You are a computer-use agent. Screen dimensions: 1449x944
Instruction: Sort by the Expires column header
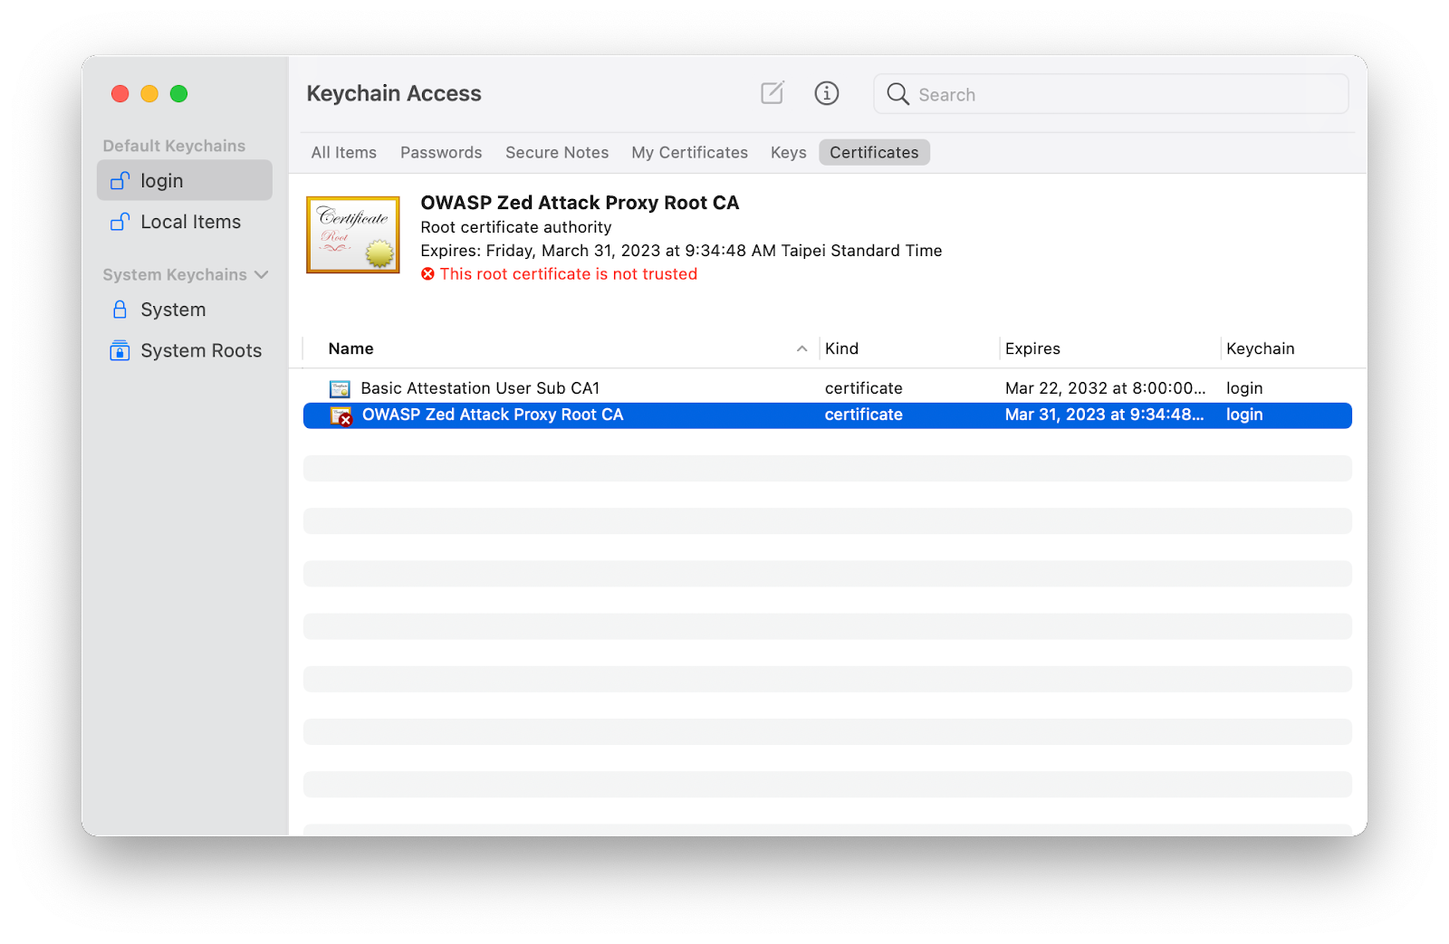tap(1032, 348)
